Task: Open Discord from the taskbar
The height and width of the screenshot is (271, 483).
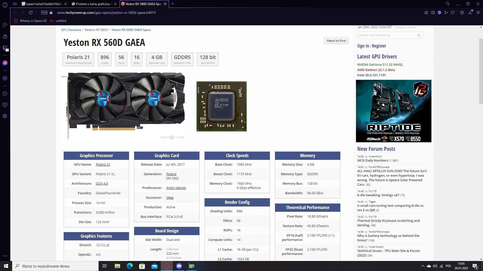Action: click(179, 266)
